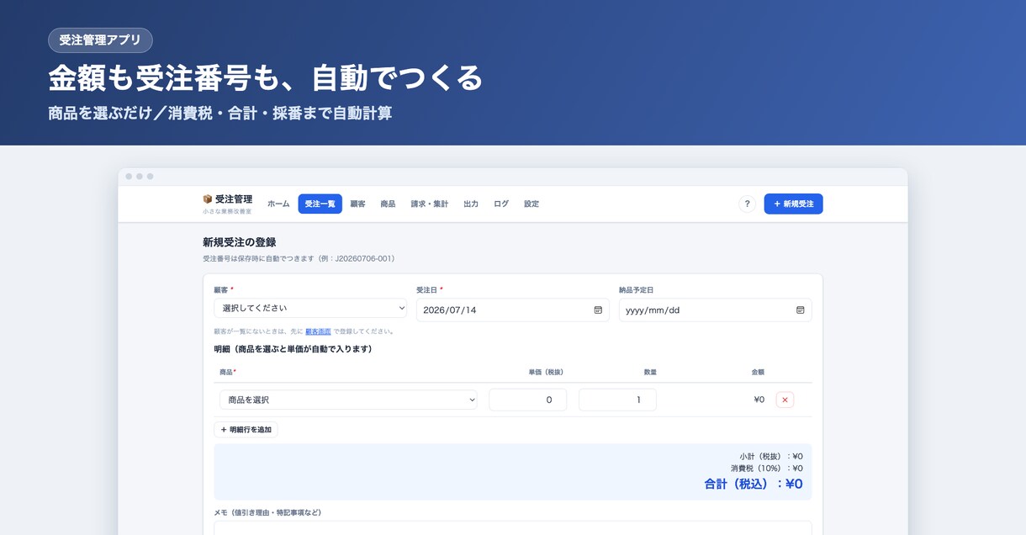Open the 出力 nav item
The width and height of the screenshot is (1026, 535).
[x=471, y=204]
